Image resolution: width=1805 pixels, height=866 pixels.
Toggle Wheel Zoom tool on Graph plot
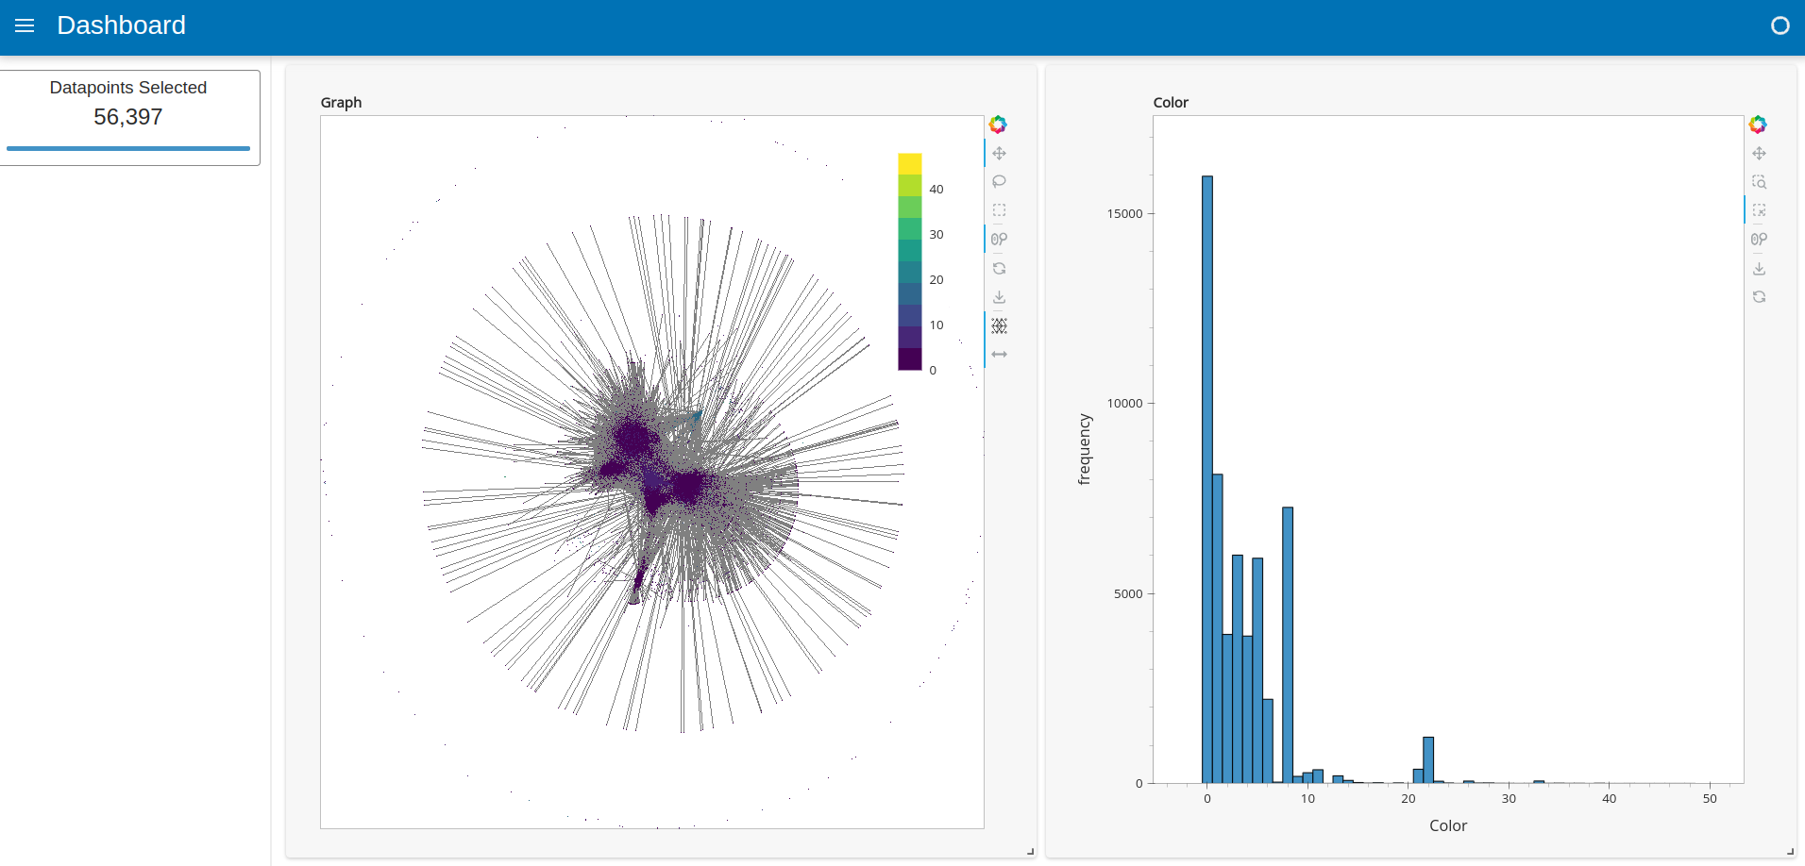[999, 240]
